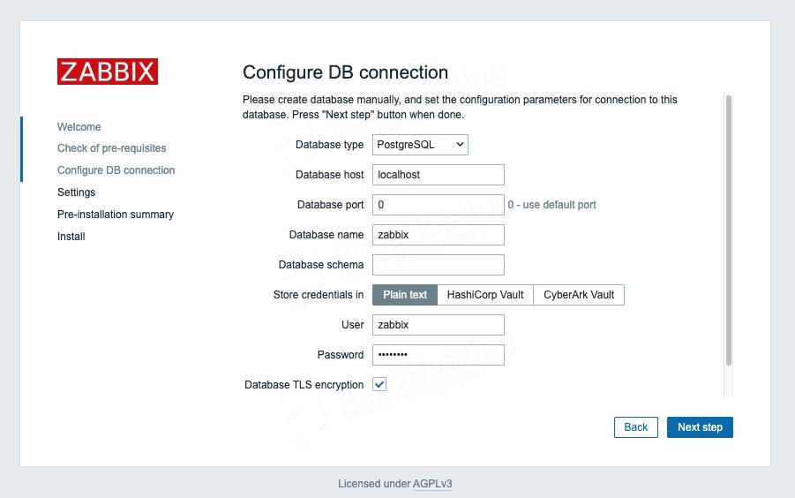The width and height of the screenshot is (795, 498).
Task: Click Configure DB connection sidebar step
Action: coord(116,170)
